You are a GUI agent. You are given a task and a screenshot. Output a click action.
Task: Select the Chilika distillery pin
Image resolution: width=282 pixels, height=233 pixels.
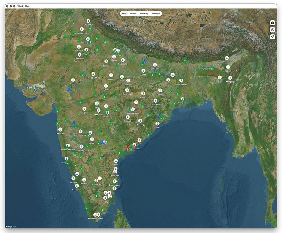(x=157, y=124)
